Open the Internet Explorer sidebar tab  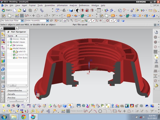click(3, 78)
